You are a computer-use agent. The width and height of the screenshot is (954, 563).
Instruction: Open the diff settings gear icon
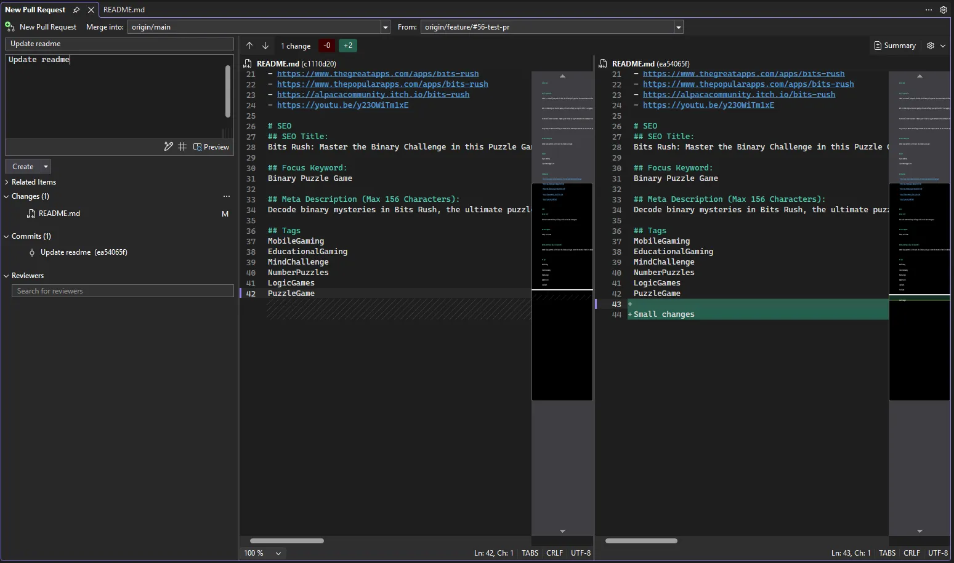931,46
